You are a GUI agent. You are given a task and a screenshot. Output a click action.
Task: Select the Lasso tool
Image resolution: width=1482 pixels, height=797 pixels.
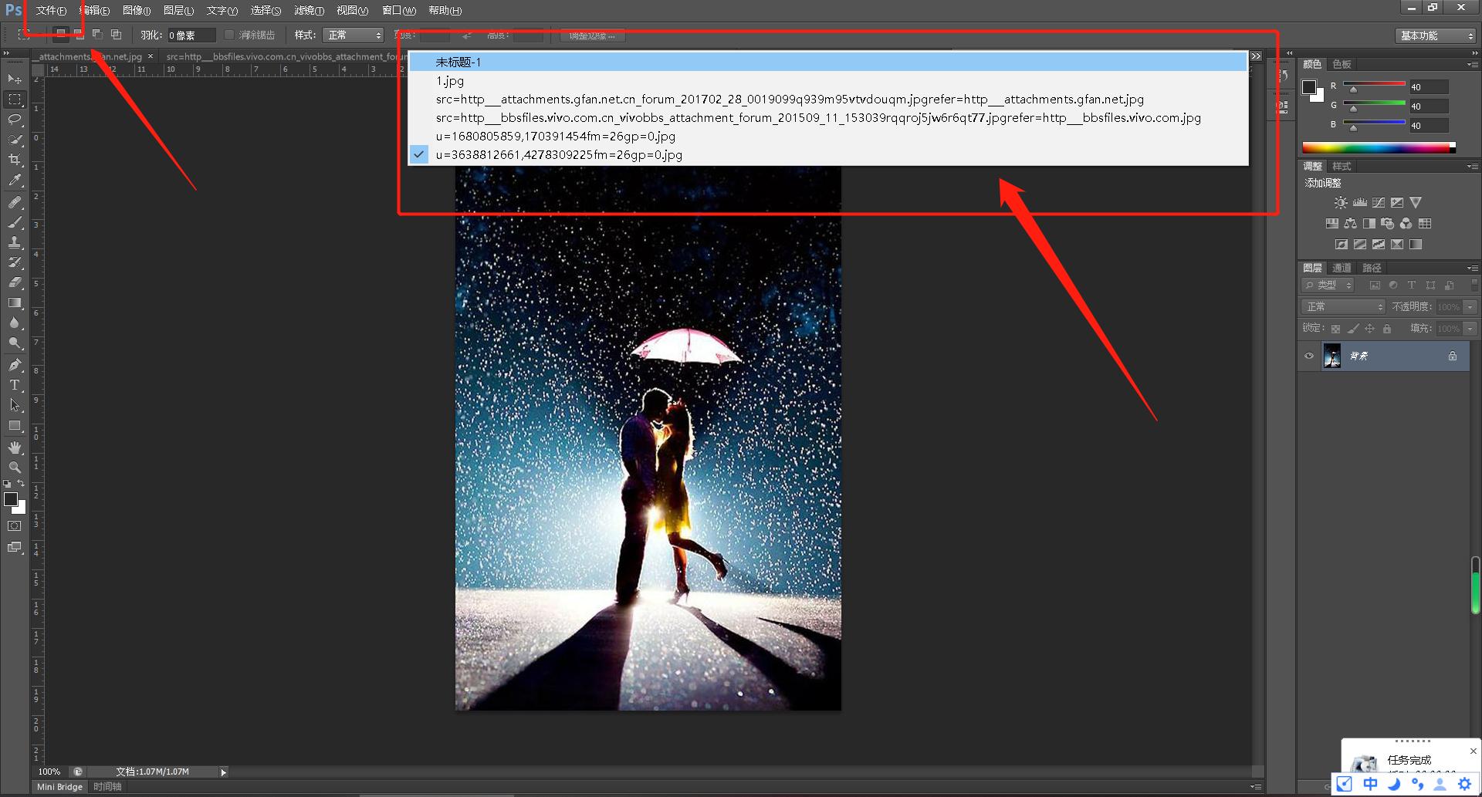pyautogui.click(x=15, y=120)
